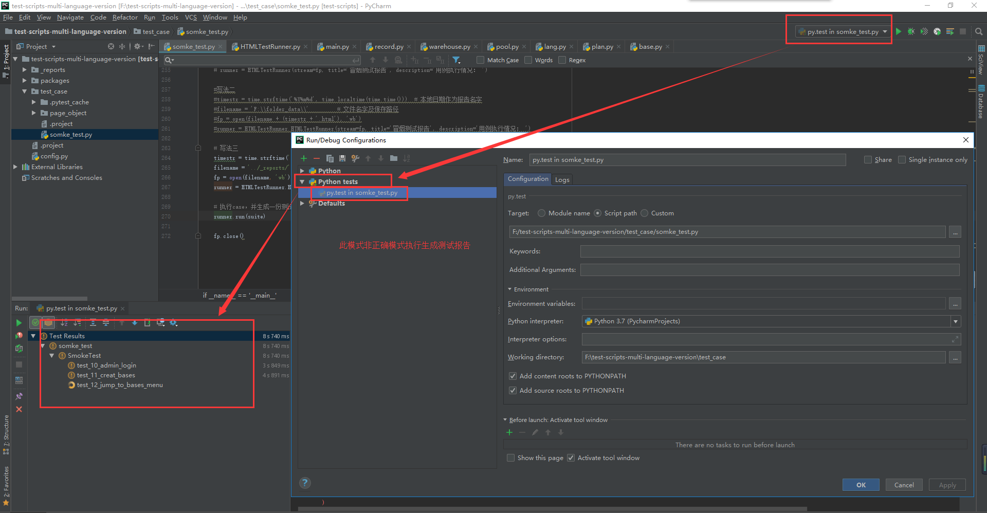
Task: Sort test results alphabetically
Action: (64, 323)
